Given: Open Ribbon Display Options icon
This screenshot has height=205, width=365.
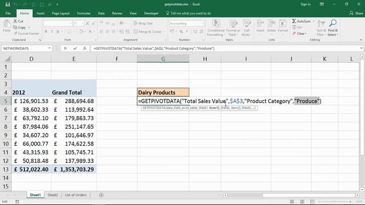Looking at the screenshot, I should tap(322, 4).
